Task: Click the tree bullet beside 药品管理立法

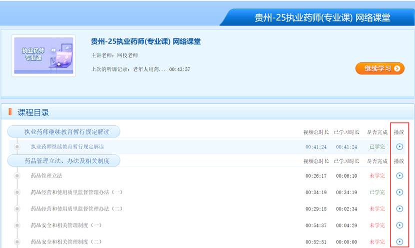Action: (17, 176)
